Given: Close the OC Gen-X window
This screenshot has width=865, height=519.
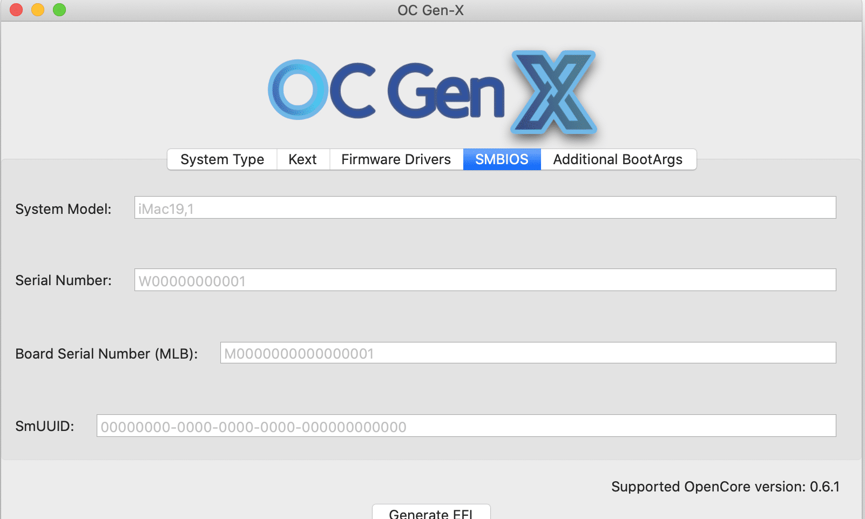Looking at the screenshot, I should pos(16,10).
